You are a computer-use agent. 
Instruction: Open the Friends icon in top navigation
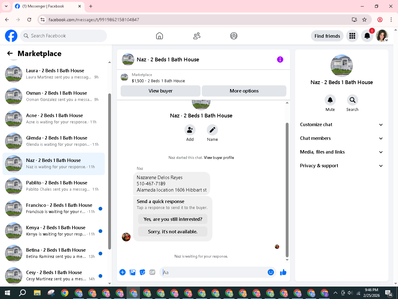click(x=197, y=36)
